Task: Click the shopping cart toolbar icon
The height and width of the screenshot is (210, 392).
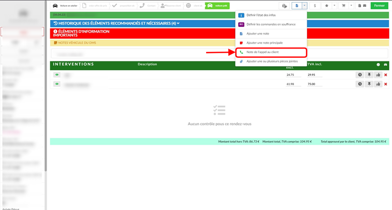Action: 343,6
